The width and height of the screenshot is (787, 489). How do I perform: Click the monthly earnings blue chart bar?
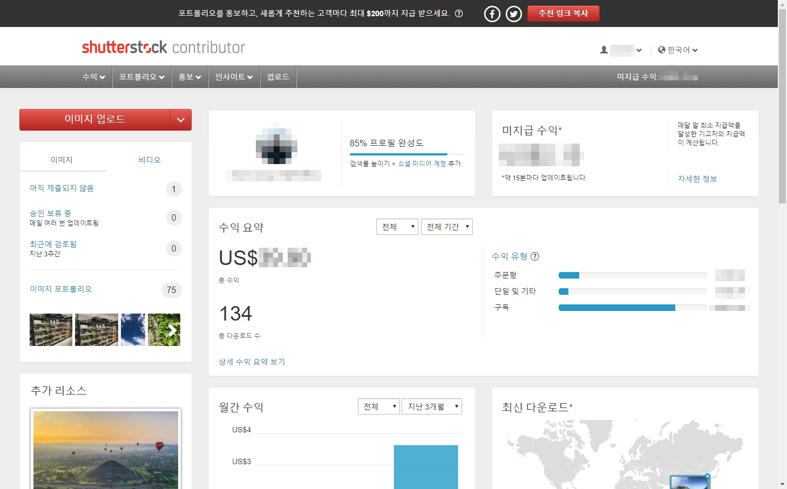pyautogui.click(x=426, y=467)
